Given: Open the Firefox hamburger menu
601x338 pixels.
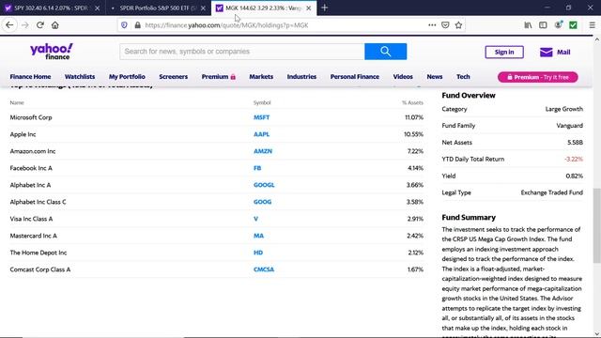Looking at the screenshot, I should coord(592,25).
